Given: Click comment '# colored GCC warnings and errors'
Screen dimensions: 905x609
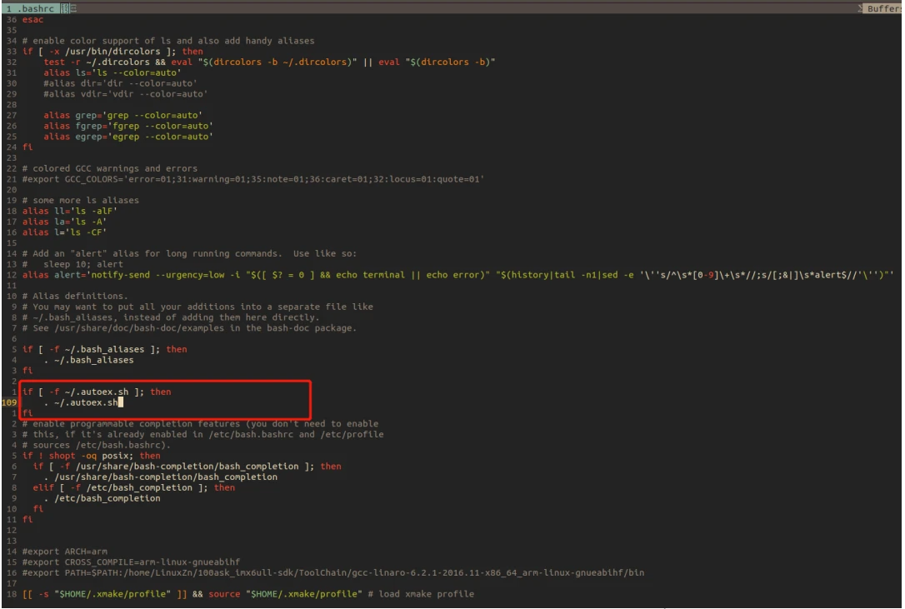Looking at the screenshot, I should [x=110, y=168].
